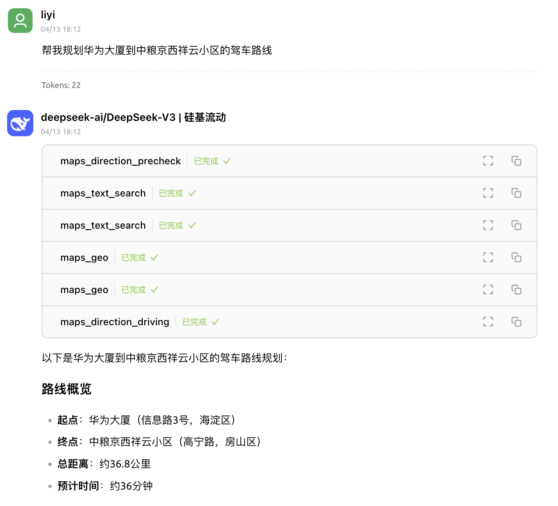Viewport: 558px width, 506px height.
Task: Click liyi's green user avatar
Action: (x=20, y=21)
